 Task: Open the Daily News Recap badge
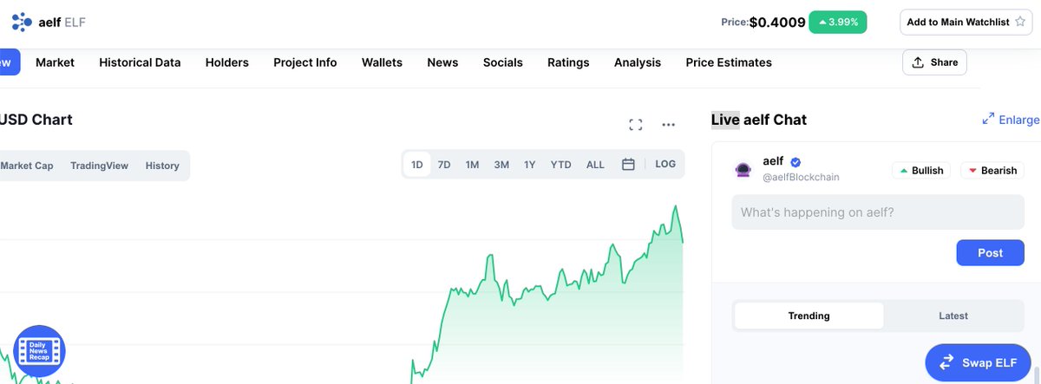point(39,351)
